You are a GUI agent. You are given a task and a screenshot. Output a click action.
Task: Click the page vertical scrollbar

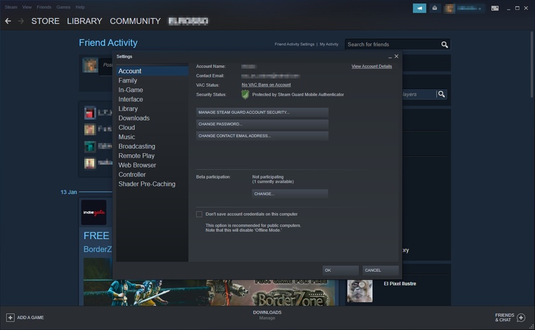(532, 64)
